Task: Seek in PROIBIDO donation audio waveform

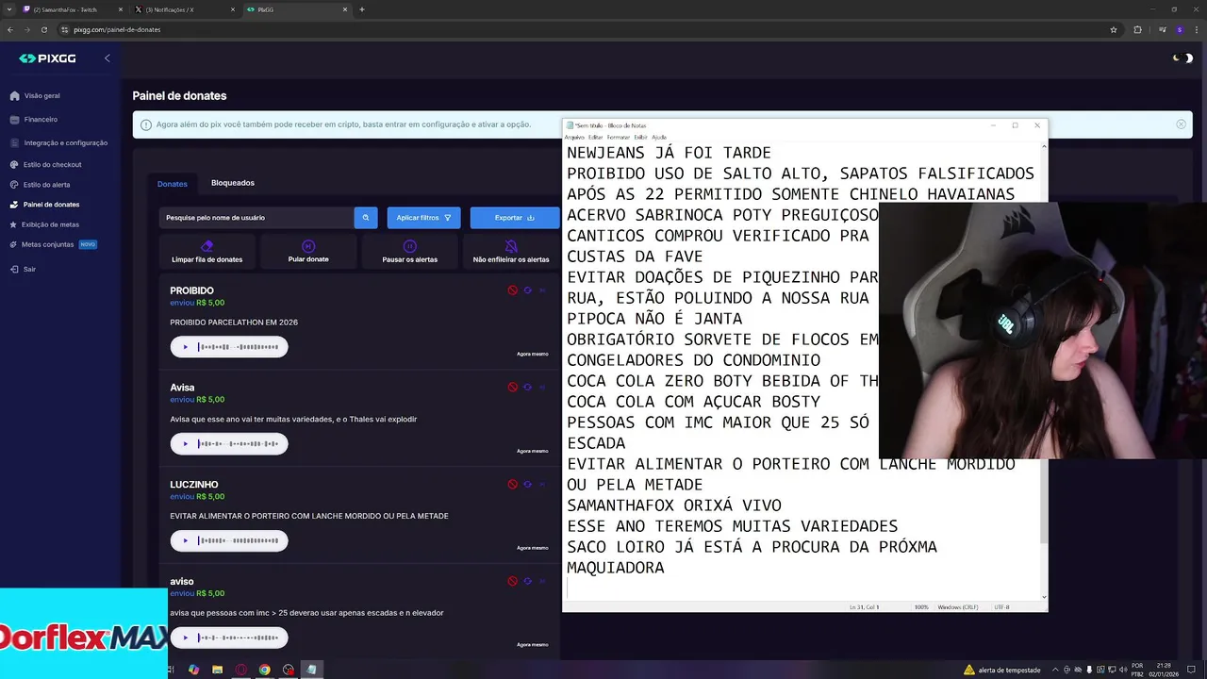Action: (238, 347)
